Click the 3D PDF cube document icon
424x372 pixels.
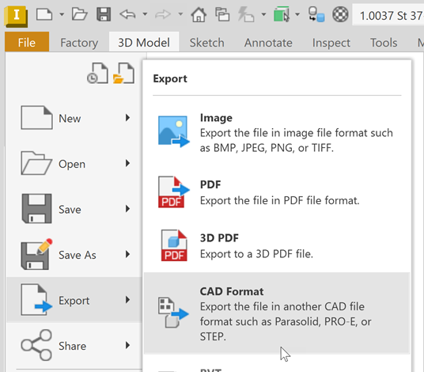[174, 245]
